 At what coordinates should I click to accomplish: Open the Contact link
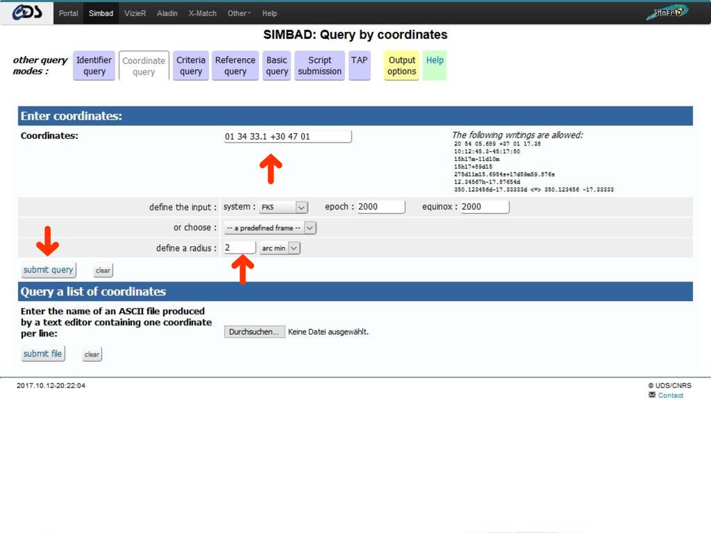(670, 395)
